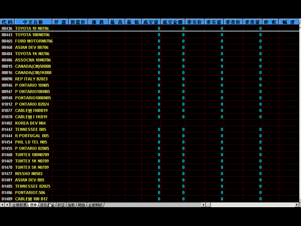Viewport: 301px width, 226px height.
Task: Select row TENNESSEE B2025
Action: point(150,186)
